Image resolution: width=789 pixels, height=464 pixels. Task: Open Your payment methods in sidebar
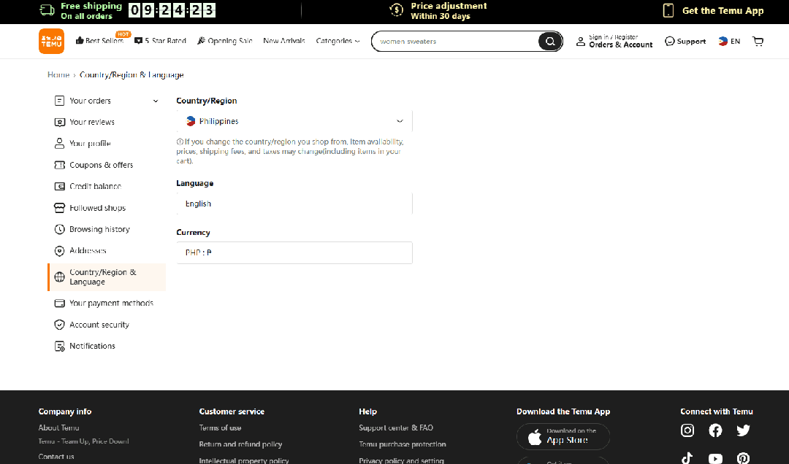point(107,303)
